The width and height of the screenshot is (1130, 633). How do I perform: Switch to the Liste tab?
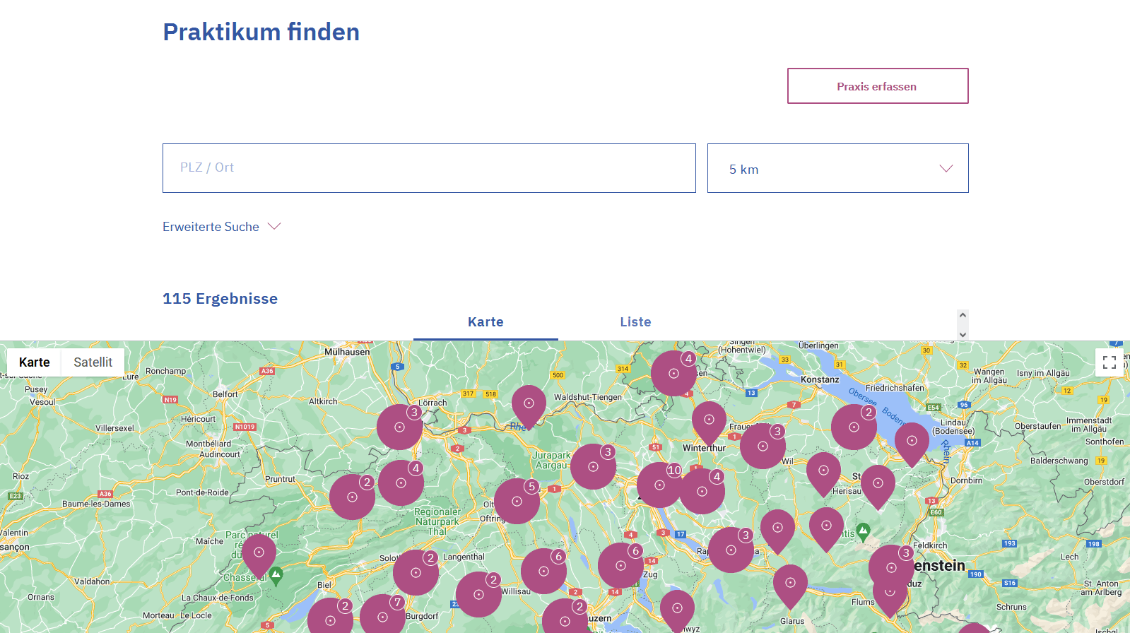click(635, 322)
